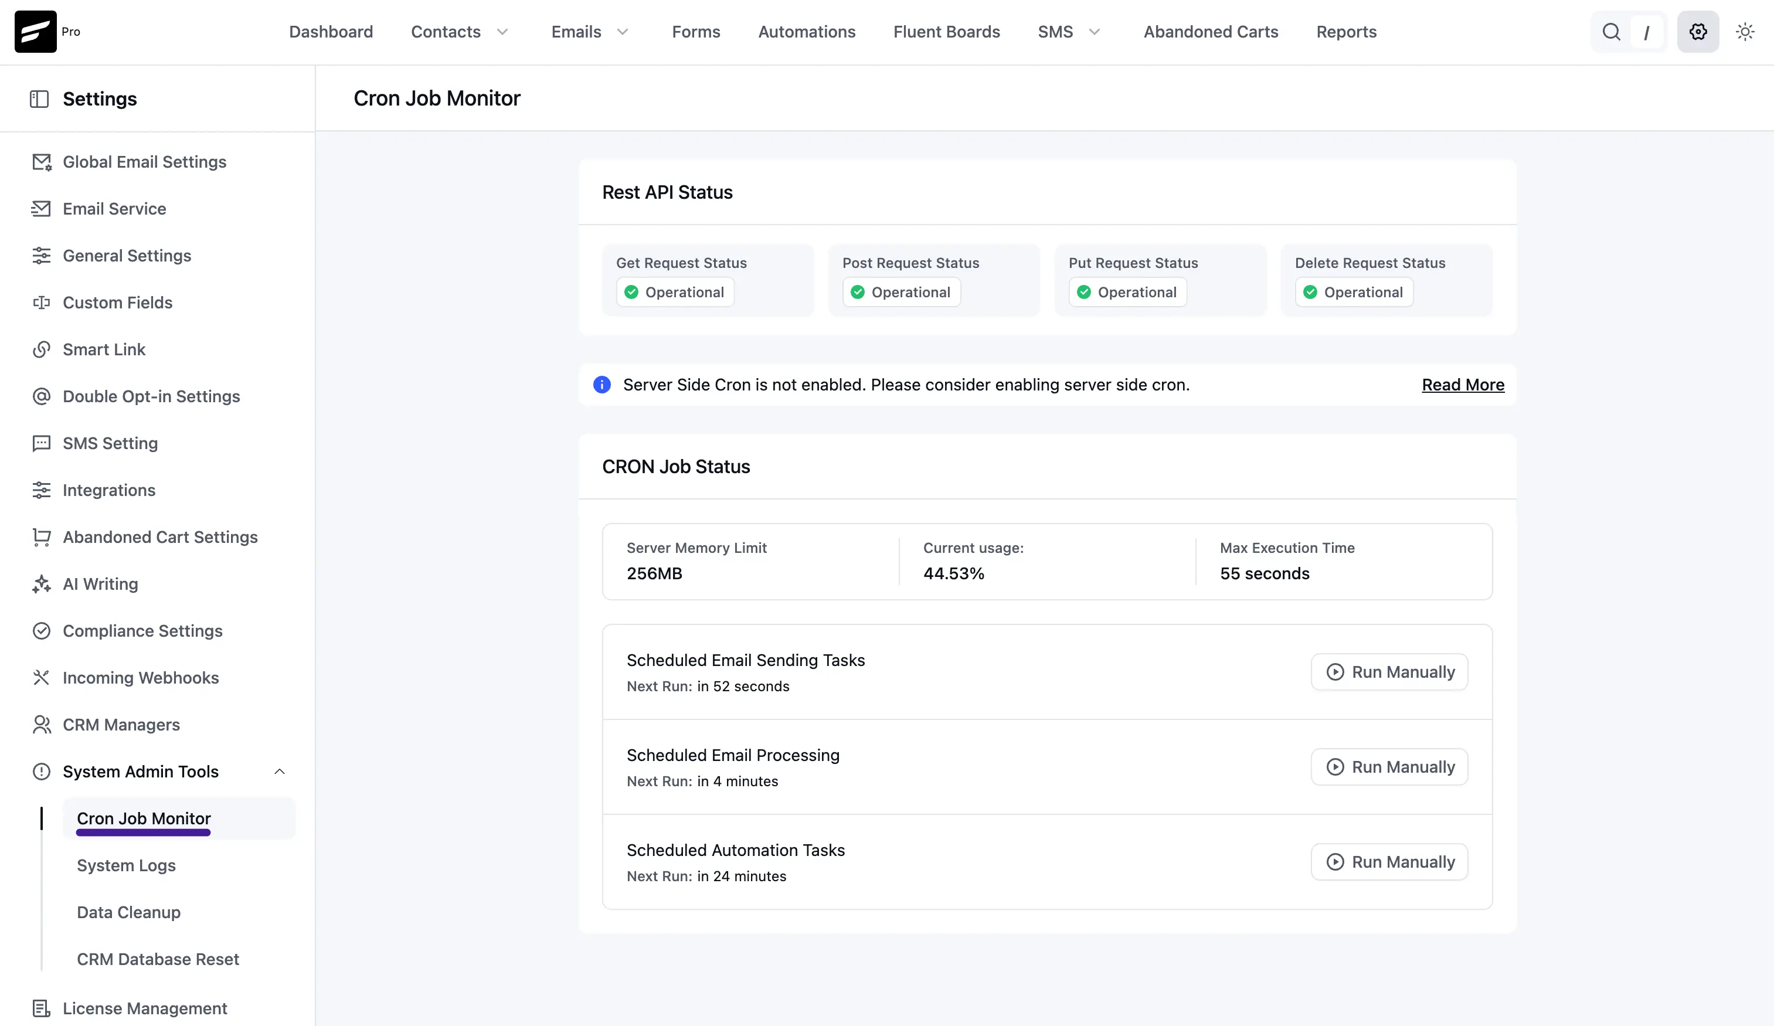
Task: Click the slash shortcut key badge
Action: tap(1647, 32)
